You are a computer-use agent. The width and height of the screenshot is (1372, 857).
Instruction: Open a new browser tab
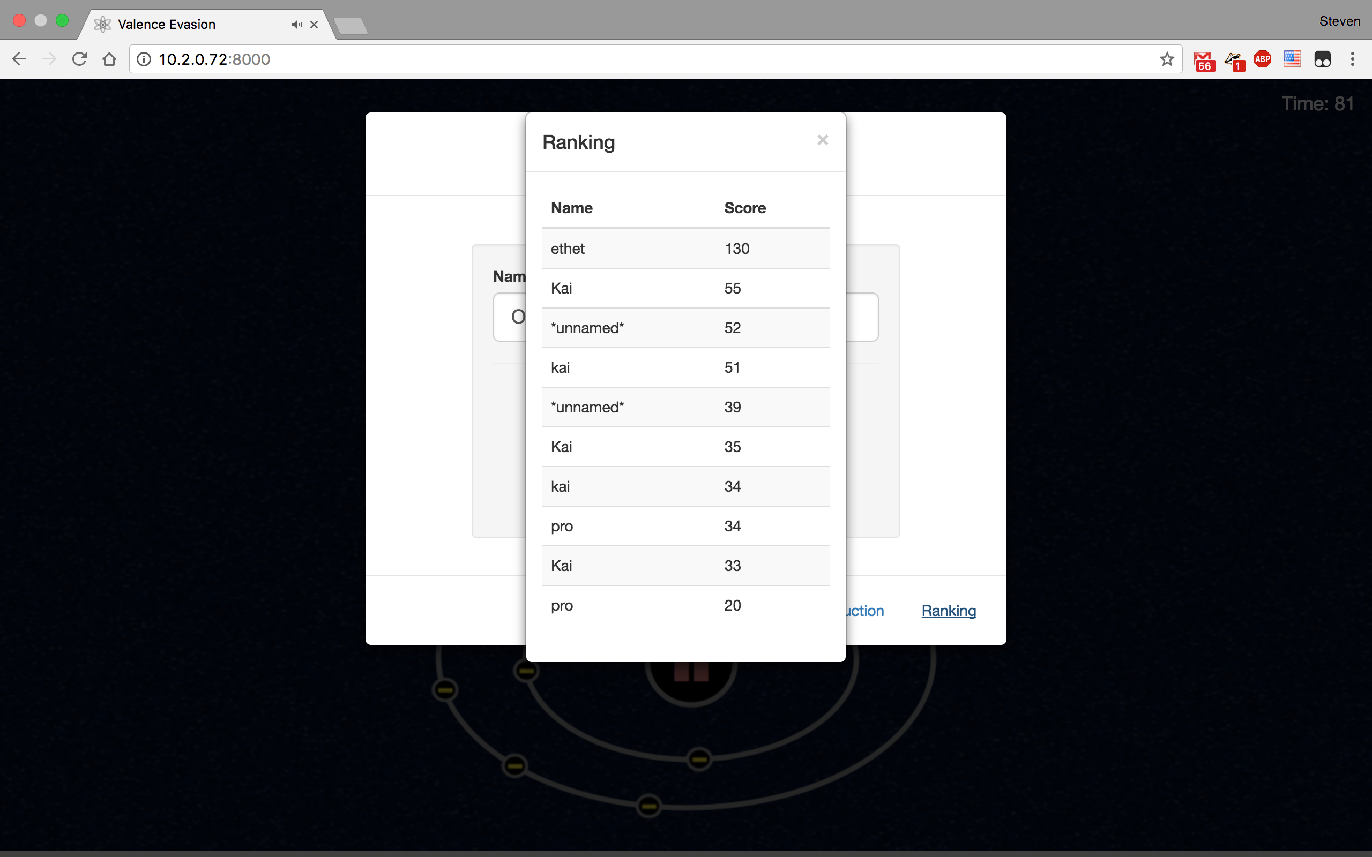pos(351,26)
